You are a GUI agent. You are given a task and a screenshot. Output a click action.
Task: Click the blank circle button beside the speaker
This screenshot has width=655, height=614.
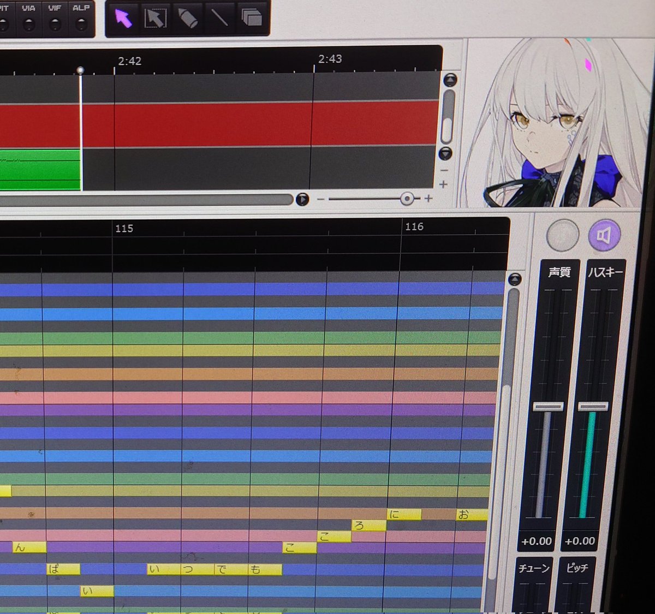(561, 236)
